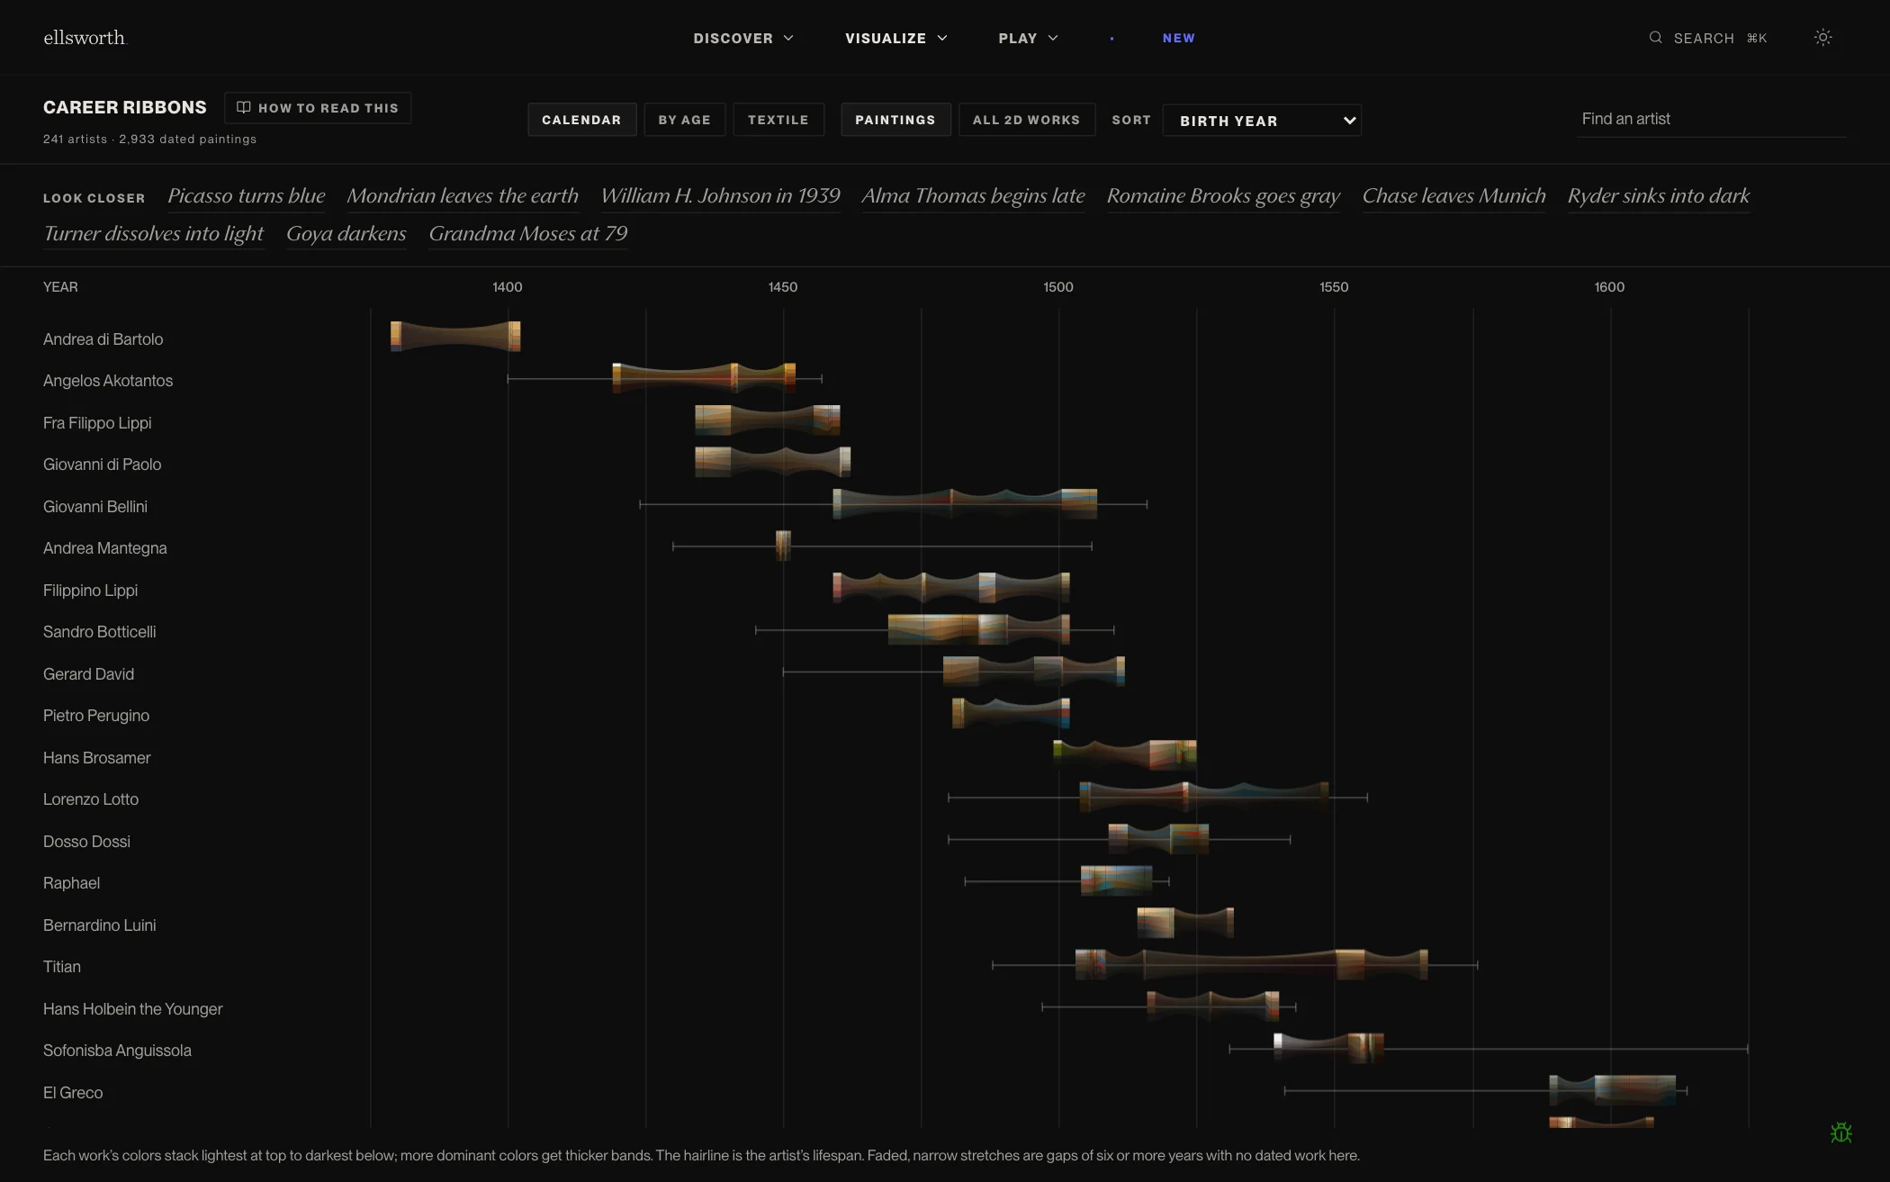
Task: Select the All 2D Works filter
Action: pos(1026,120)
